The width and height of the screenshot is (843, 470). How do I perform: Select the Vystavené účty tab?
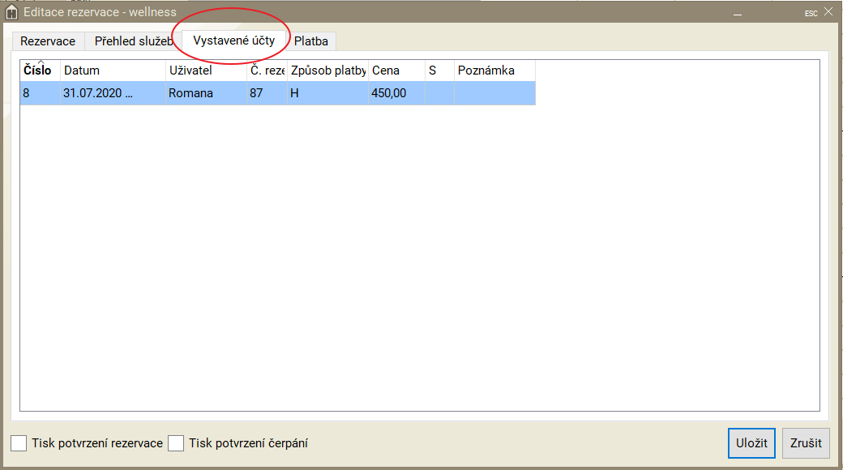pos(233,41)
